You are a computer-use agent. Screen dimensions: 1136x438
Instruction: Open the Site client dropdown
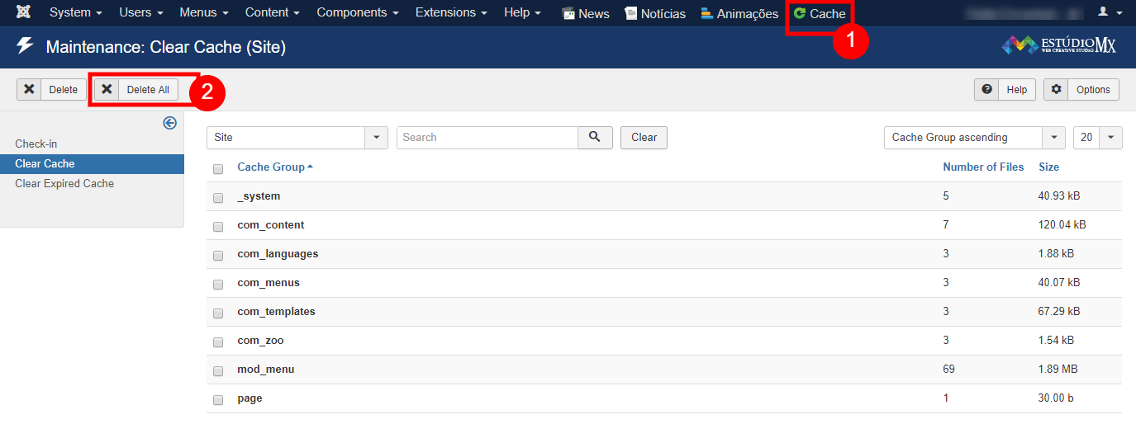(x=297, y=138)
